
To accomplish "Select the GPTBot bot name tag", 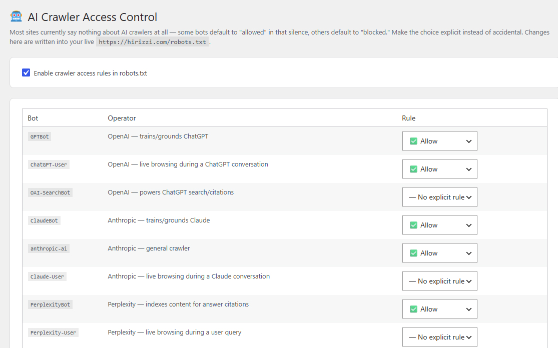I will 40,136.
